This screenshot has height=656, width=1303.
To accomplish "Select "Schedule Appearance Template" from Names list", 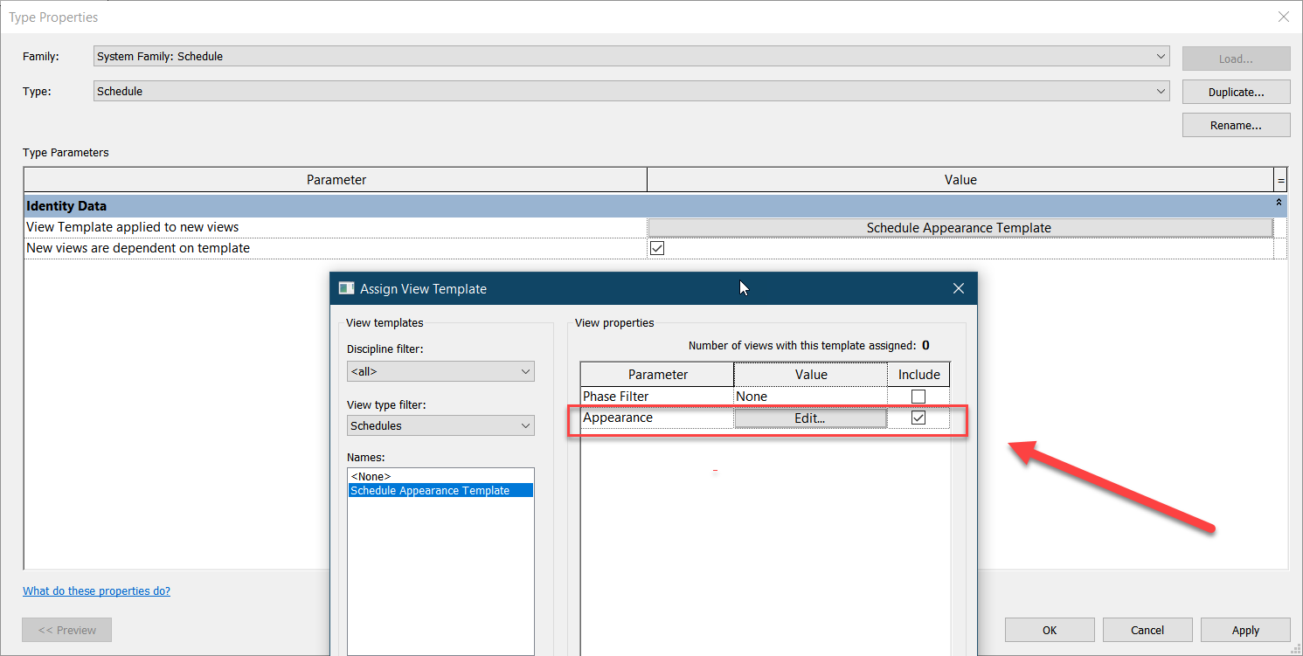I will 428,490.
